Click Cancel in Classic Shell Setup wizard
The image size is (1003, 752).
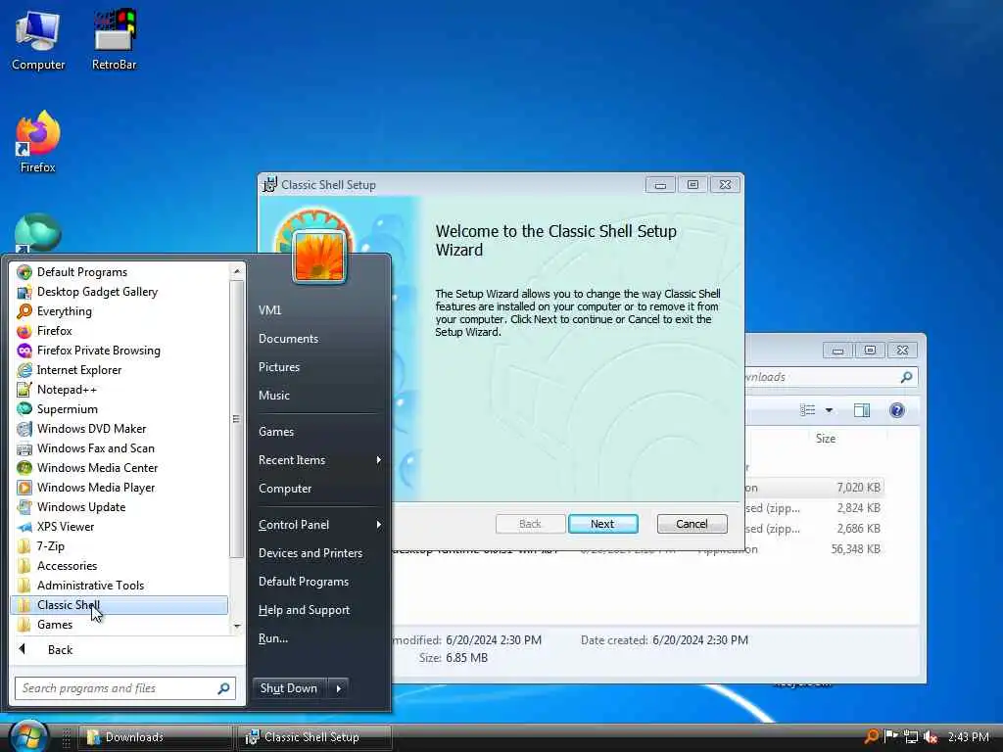tap(693, 524)
